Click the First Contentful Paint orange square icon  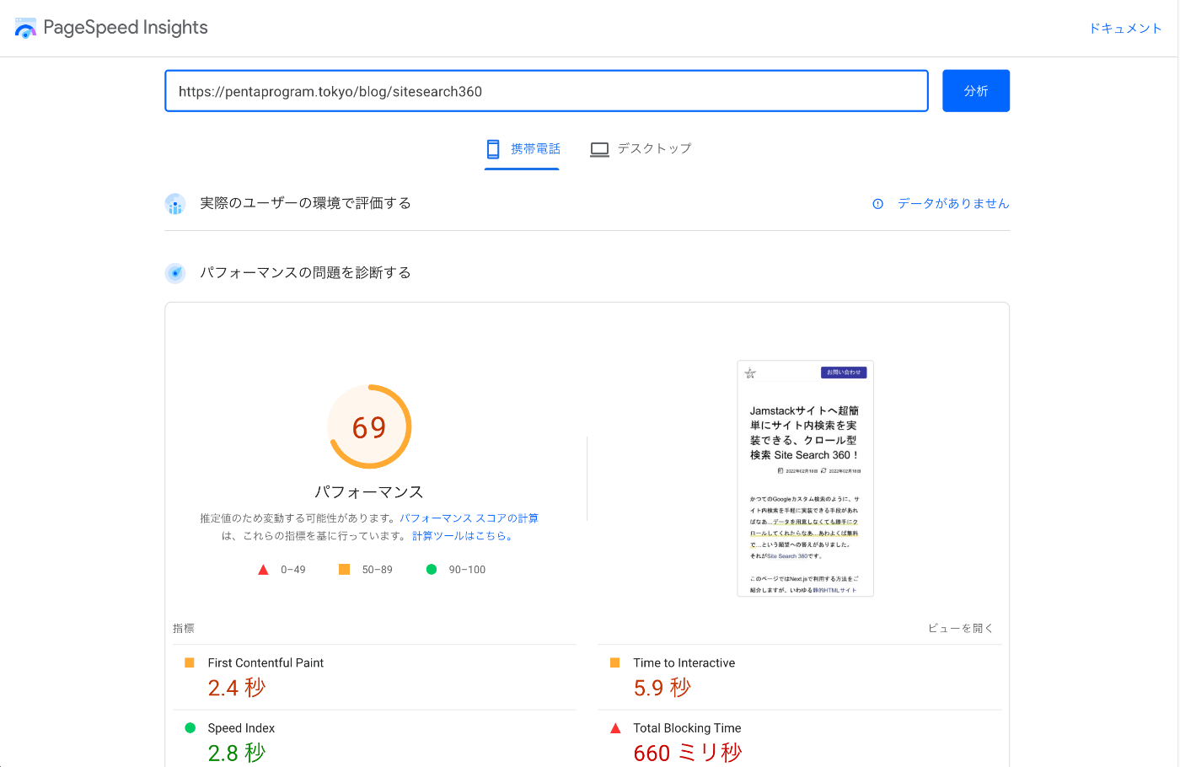click(190, 662)
